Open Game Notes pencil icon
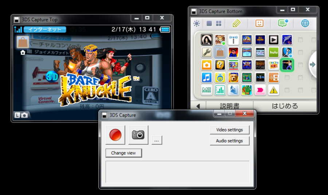Image resolution: width=328 pixels, height=195 pixels. (237, 23)
